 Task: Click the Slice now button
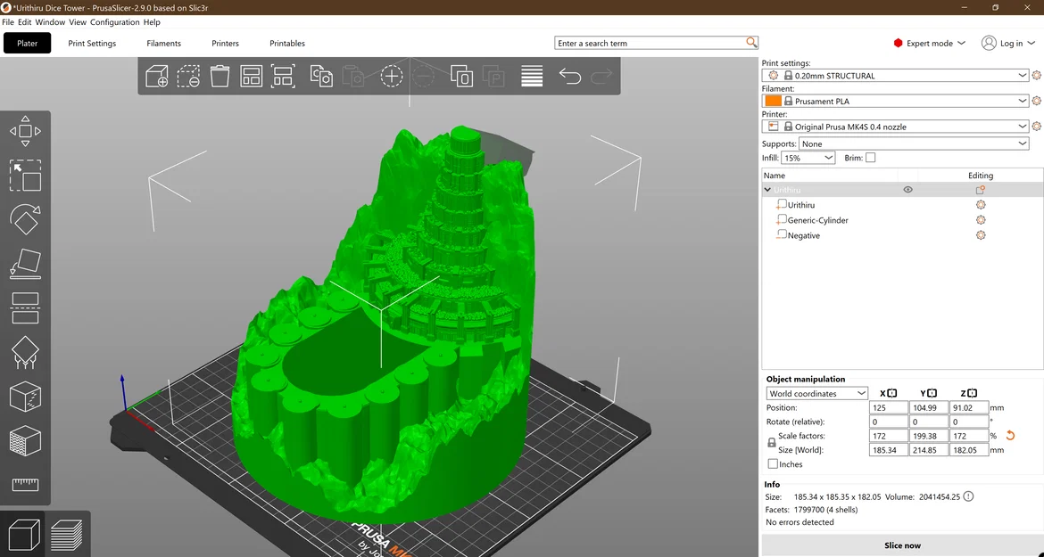pyautogui.click(x=902, y=545)
